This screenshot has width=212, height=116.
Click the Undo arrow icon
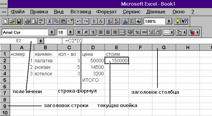[79, 21]
